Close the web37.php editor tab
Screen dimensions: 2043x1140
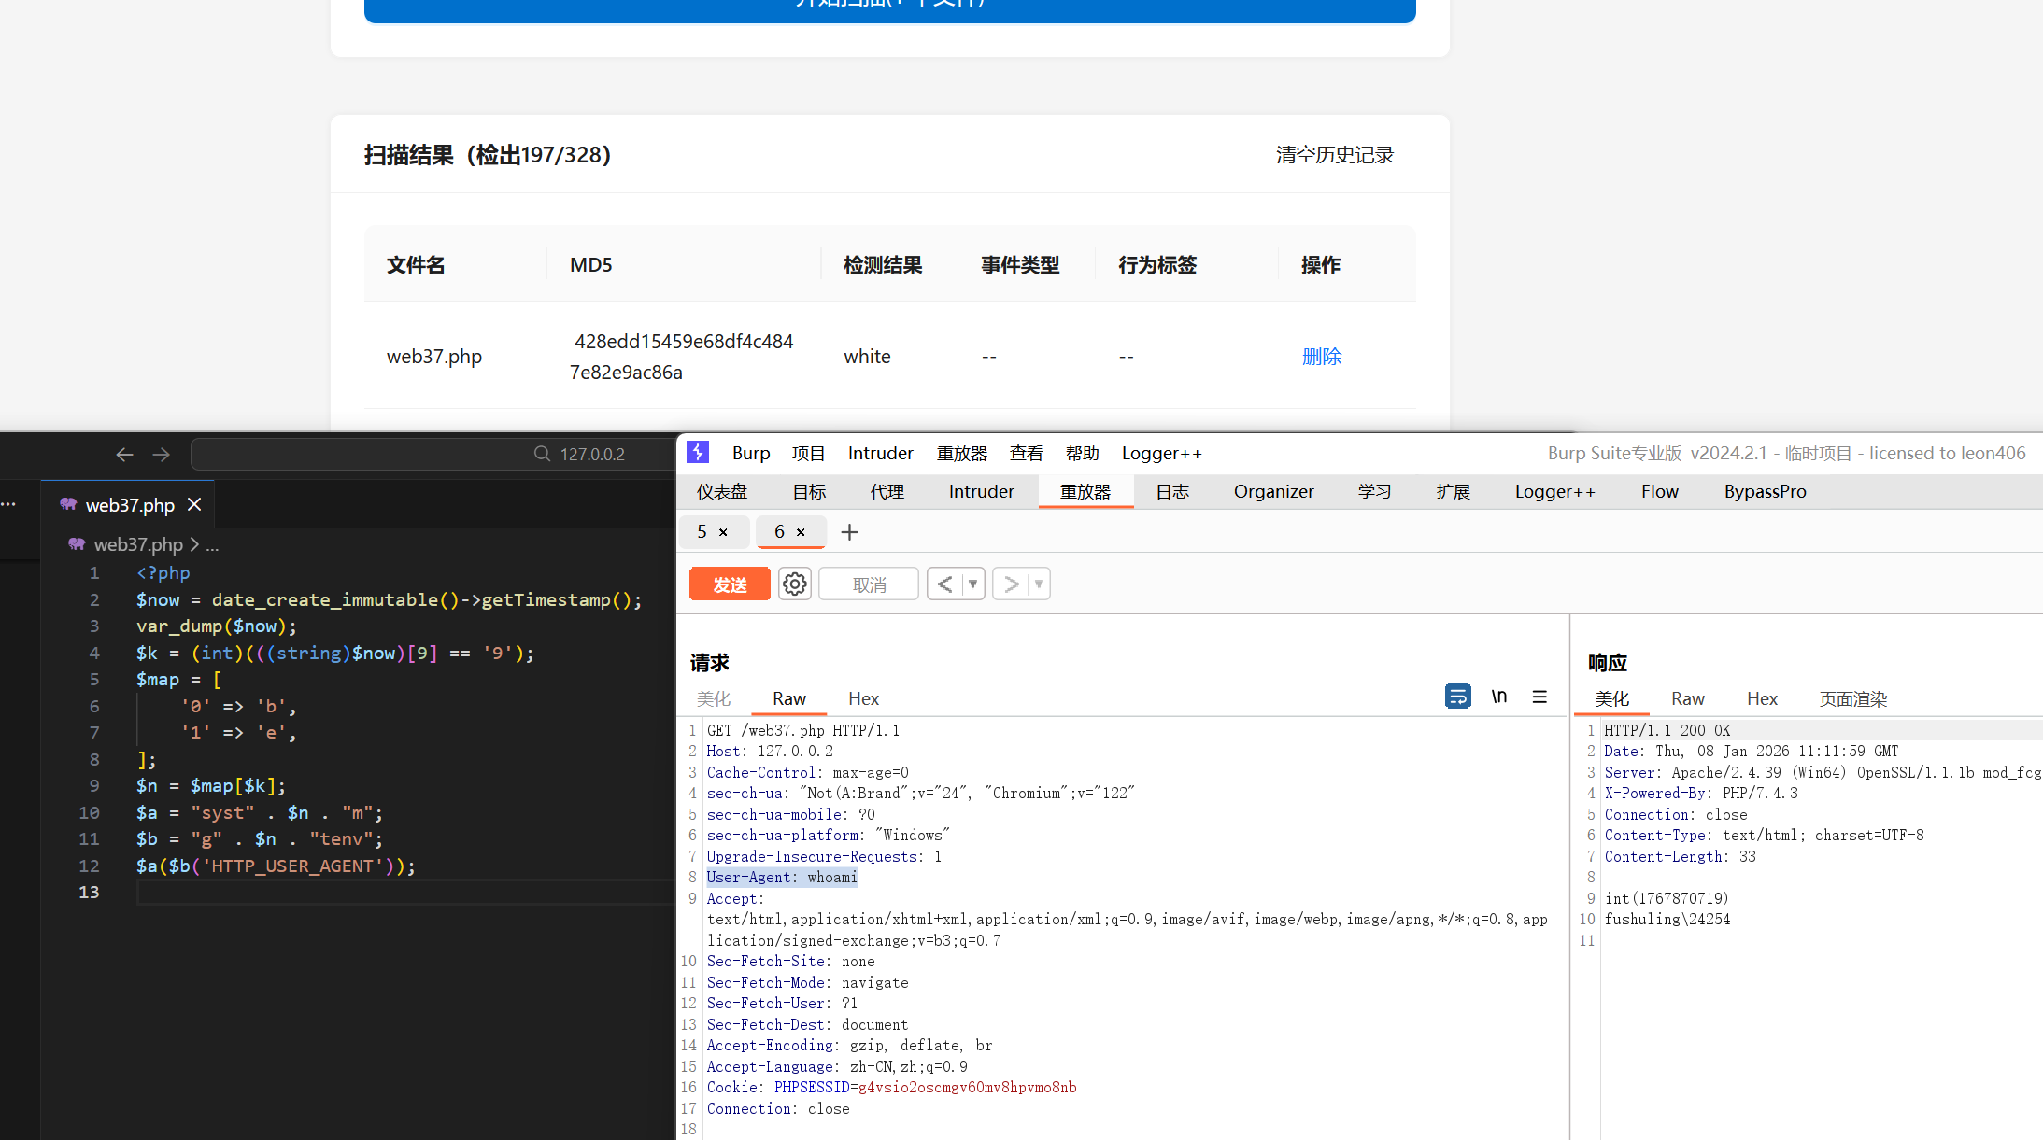click(x=194, y=505)
